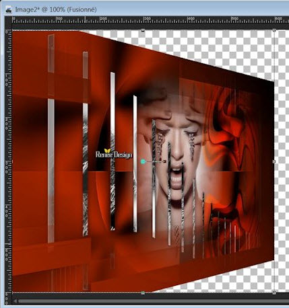Click the cyan pivot point at selection center

143,161
